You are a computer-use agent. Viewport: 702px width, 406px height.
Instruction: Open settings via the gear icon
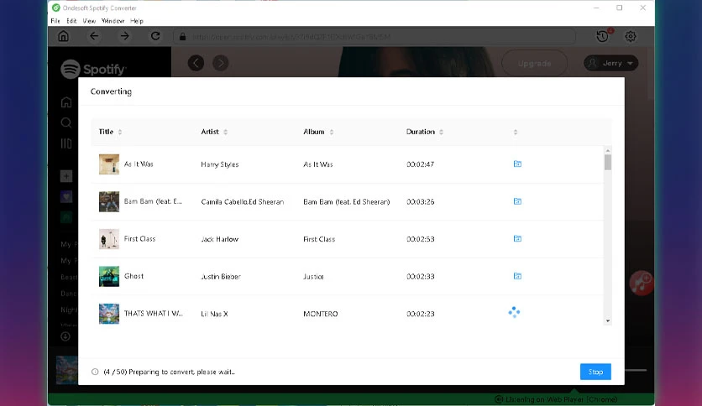[631, 36]
